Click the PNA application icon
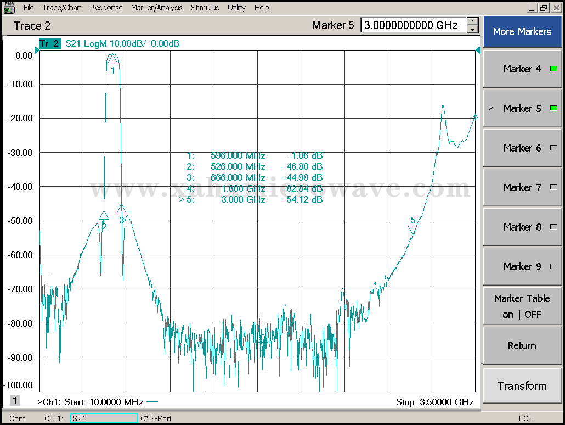 point(9,8)
